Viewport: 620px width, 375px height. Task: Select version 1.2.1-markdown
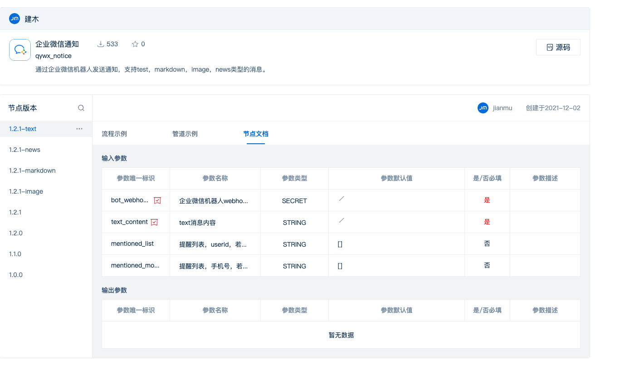click(x=32, y=170)
